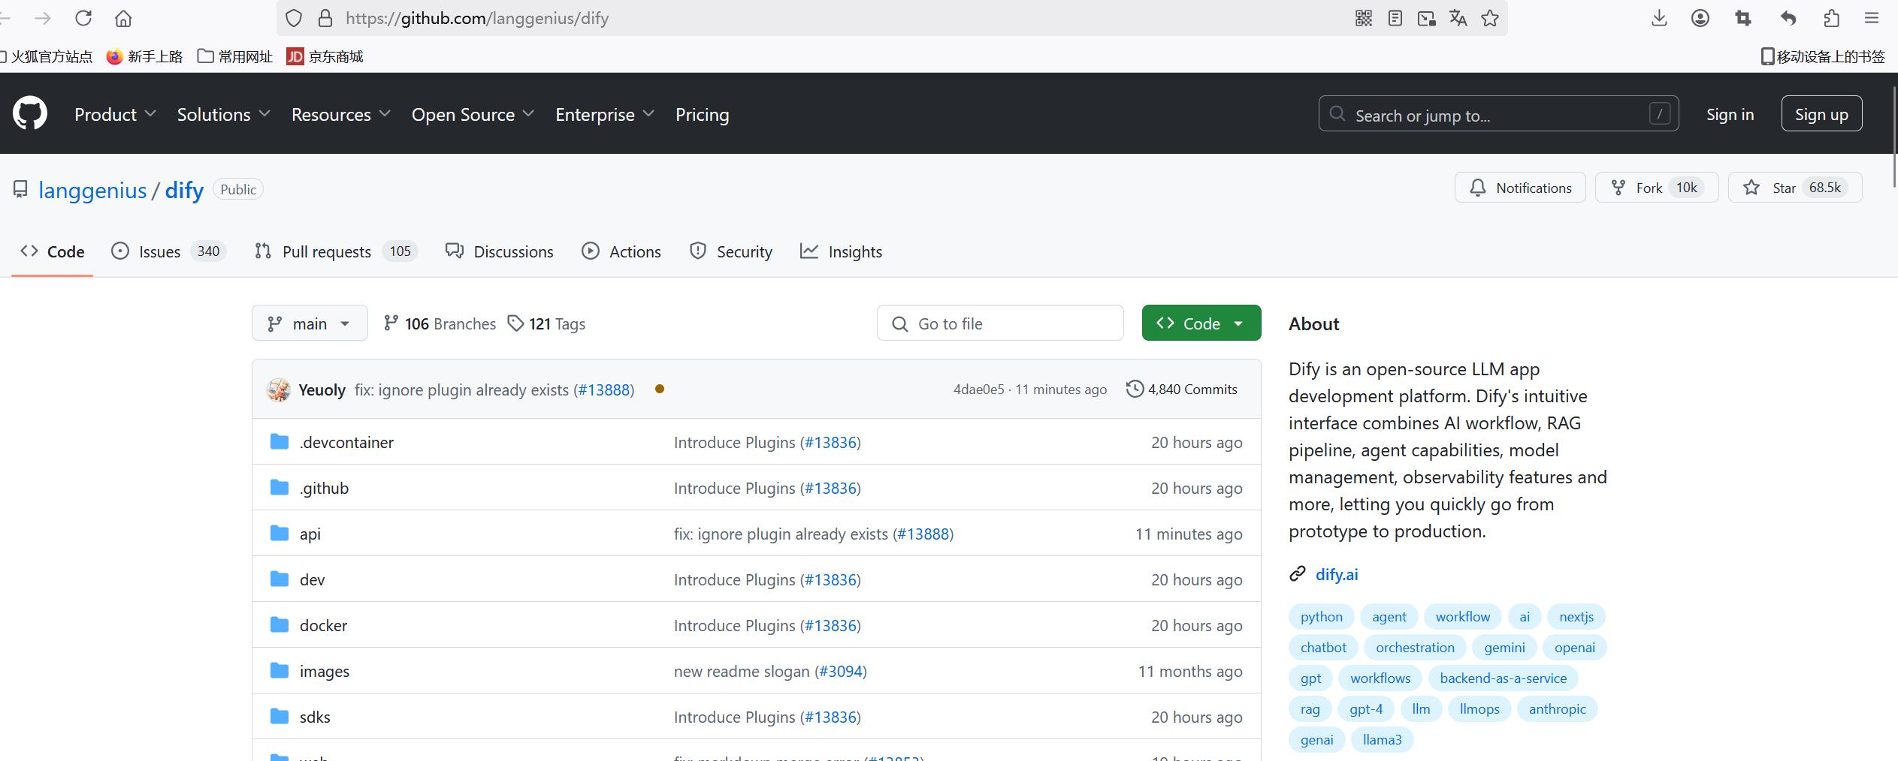Open the QR code icon in address bar
The height and width of the screenshot is (761, 1898).
point(1364,18)
